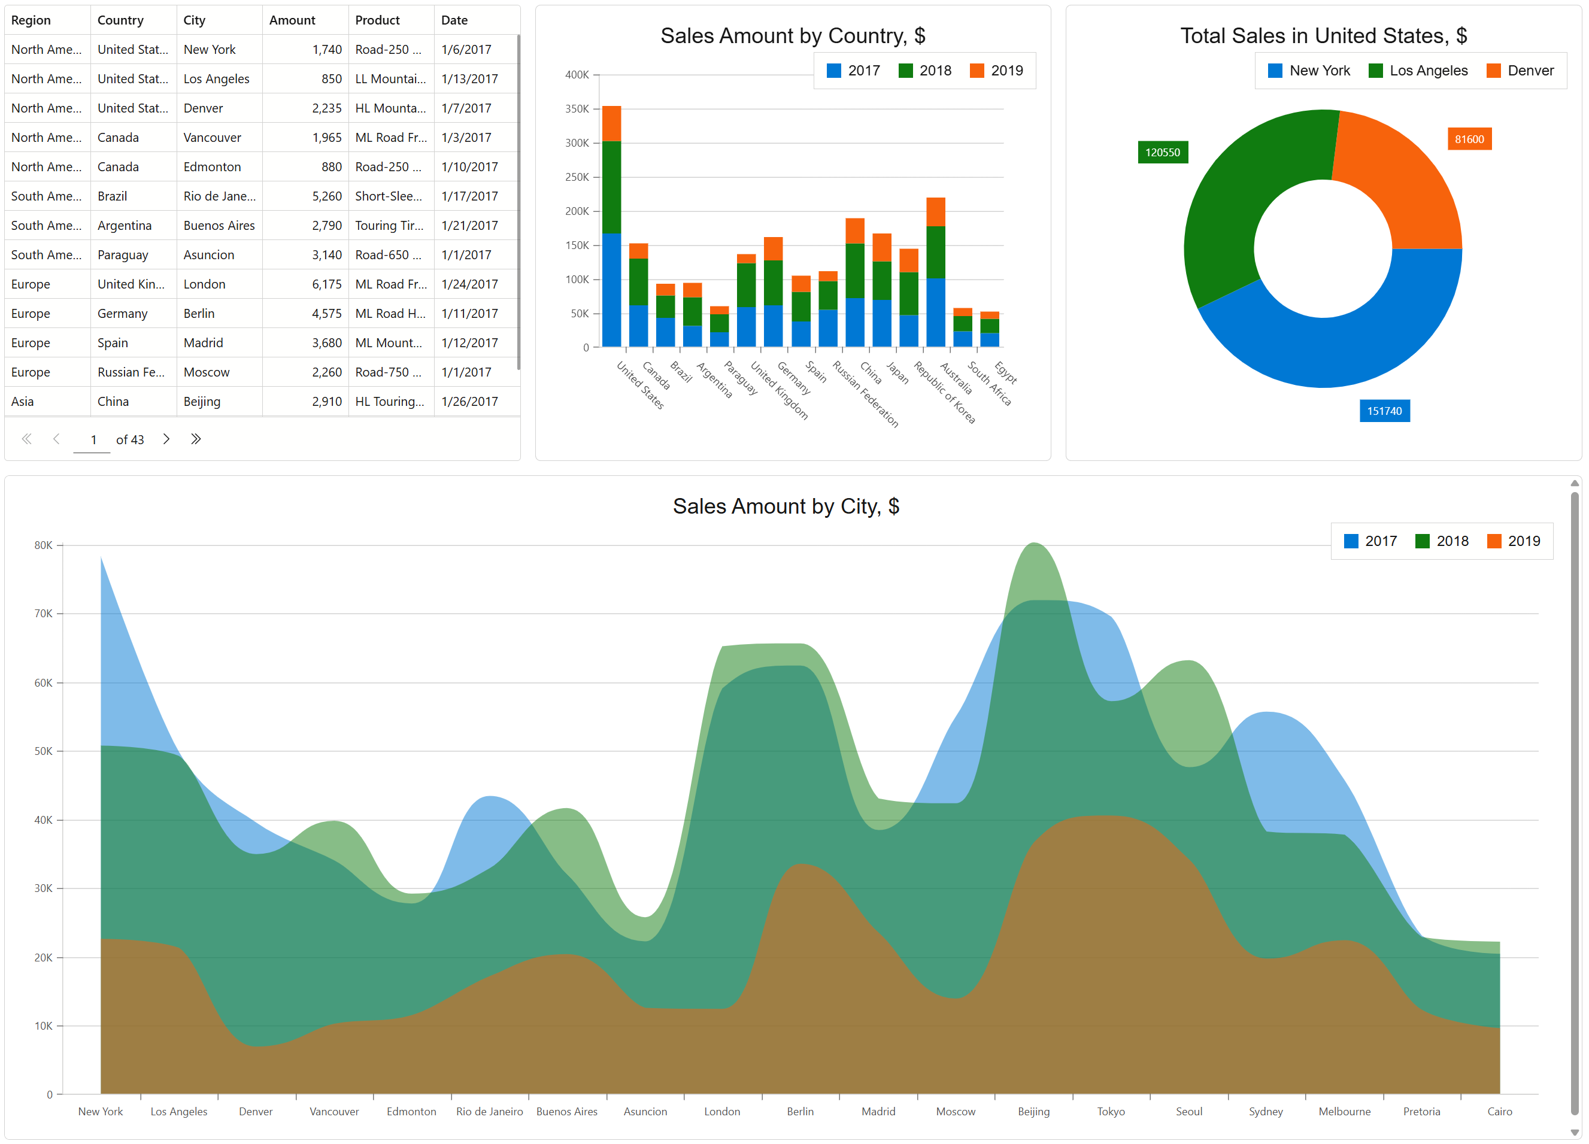Click the 151740 donut data label
The image size is (1589, 1144).
coord(1384,411)
